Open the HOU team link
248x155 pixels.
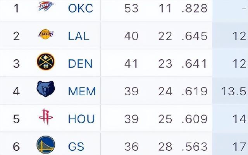point(81,119)
